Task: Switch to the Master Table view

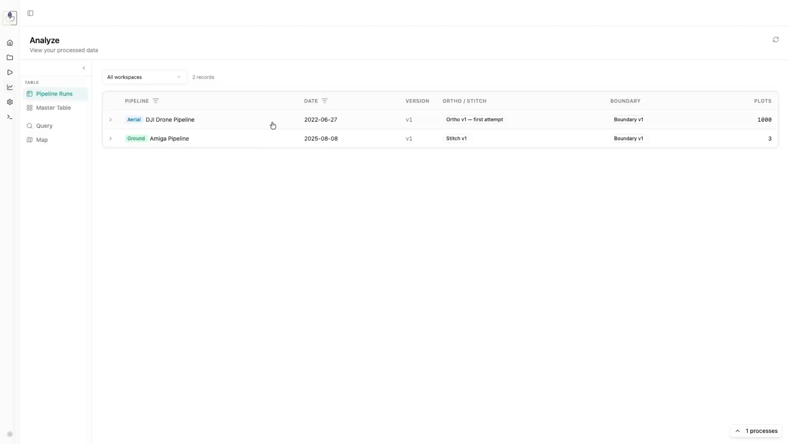Action: (x=54, y=108)
